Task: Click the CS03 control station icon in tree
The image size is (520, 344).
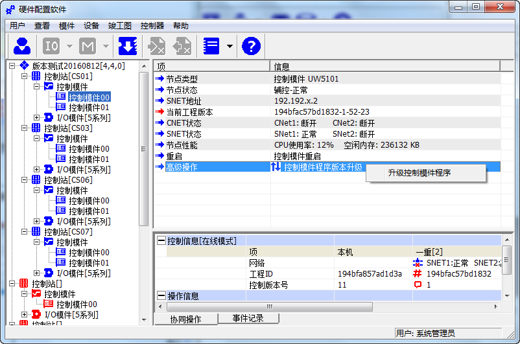Action: pyautogui.click(x=36, y=128)
